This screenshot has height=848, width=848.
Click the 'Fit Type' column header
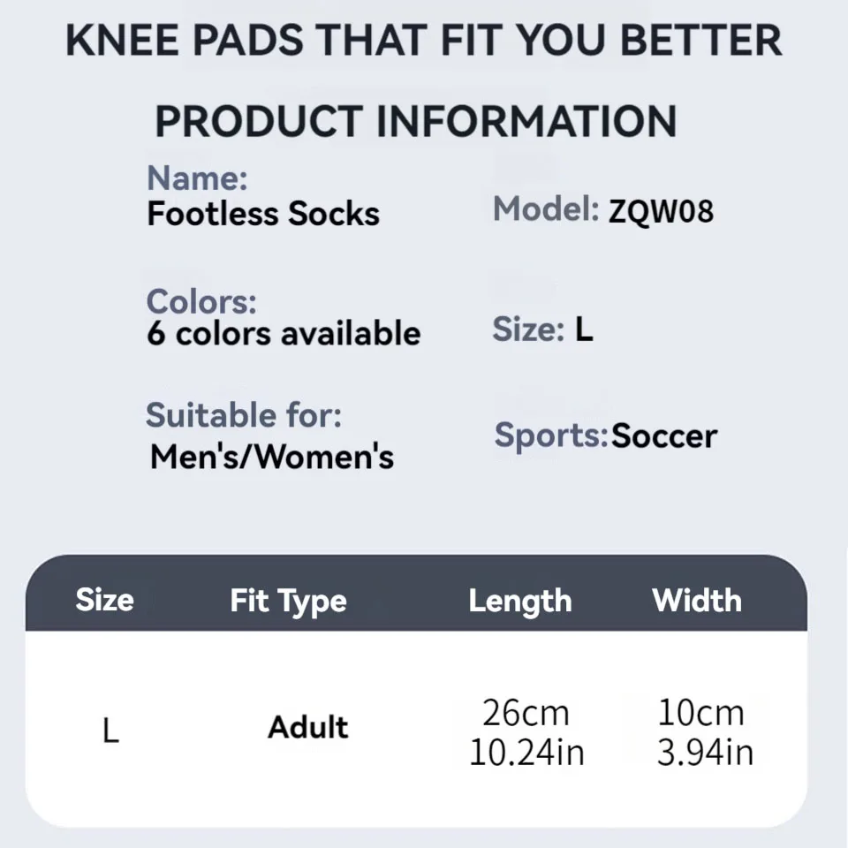point(288,602)
